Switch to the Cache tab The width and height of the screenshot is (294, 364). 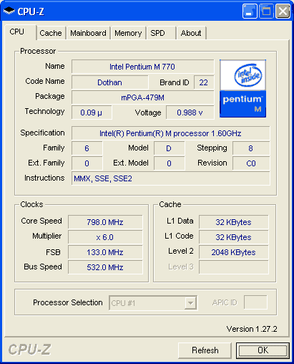click(51, 33)
